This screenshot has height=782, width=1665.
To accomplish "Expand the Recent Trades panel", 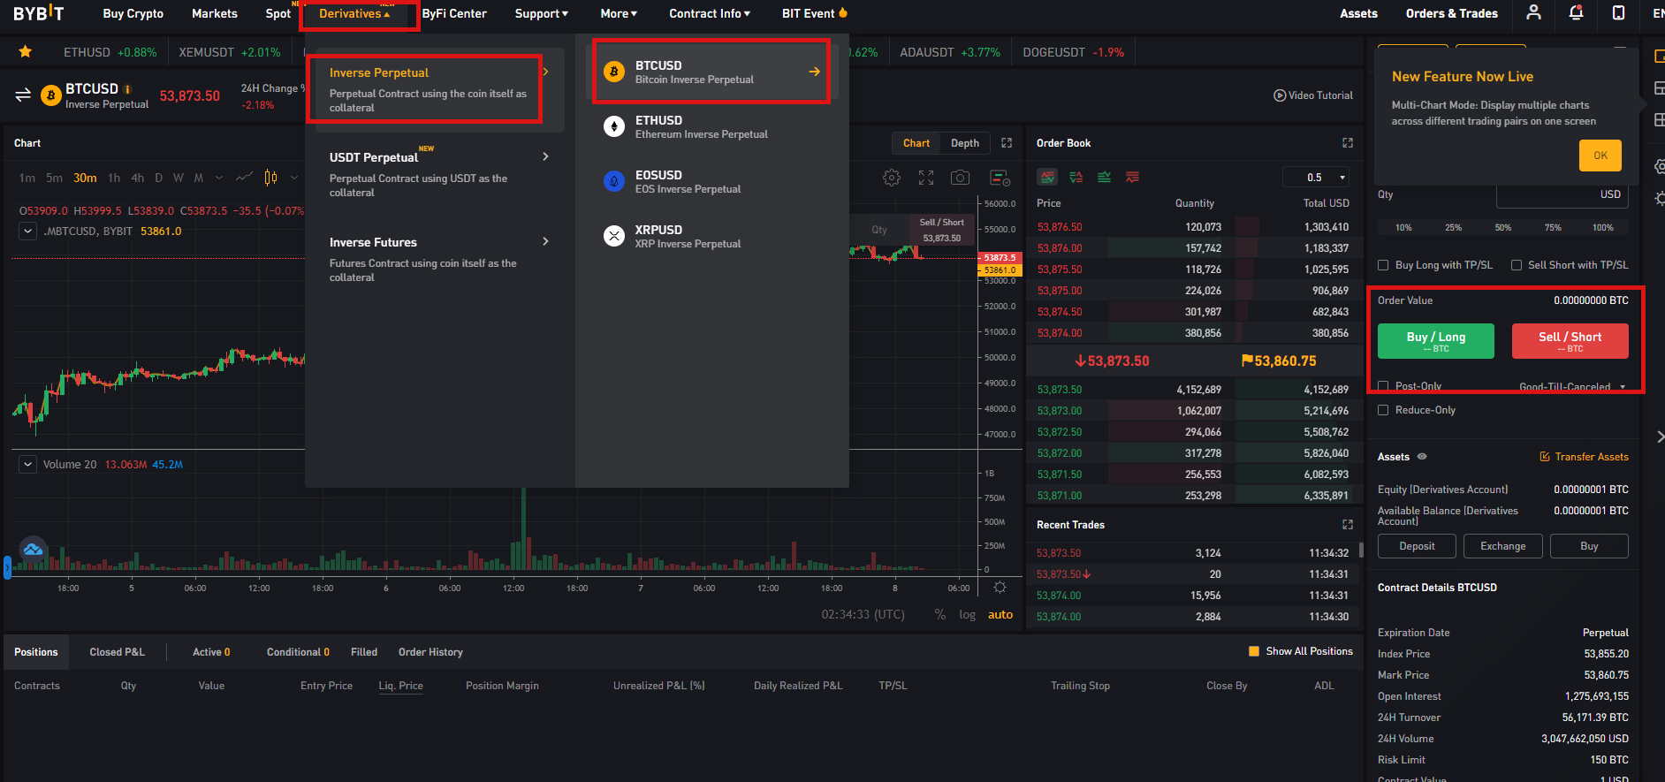I will [x=1348, y=524].
